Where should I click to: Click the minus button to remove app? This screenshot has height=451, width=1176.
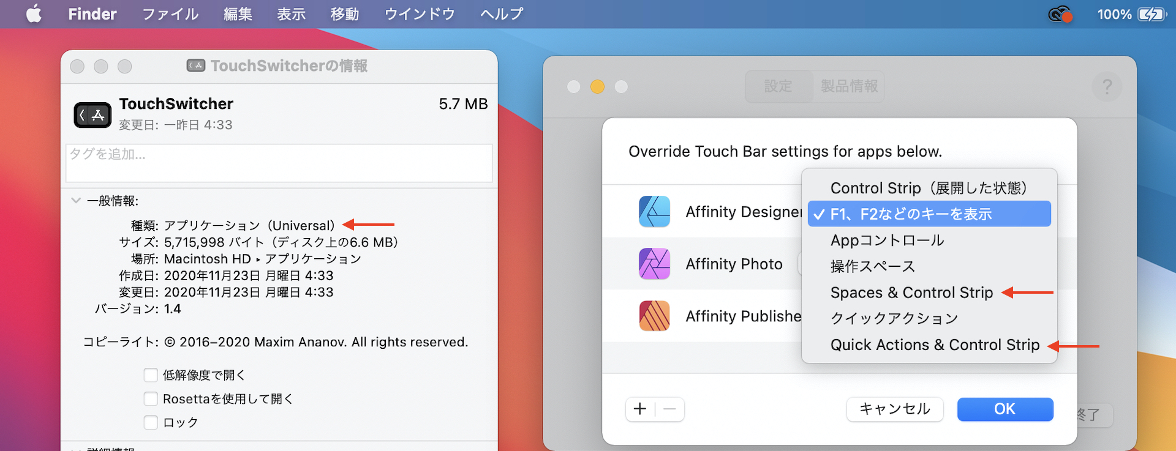click(670, 409)
